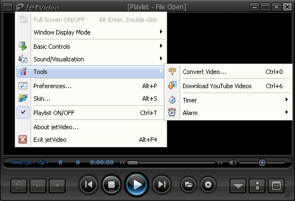Click the dimmed return-arrow button
Viewport: 295px width, 201px height.
[38, 186]
